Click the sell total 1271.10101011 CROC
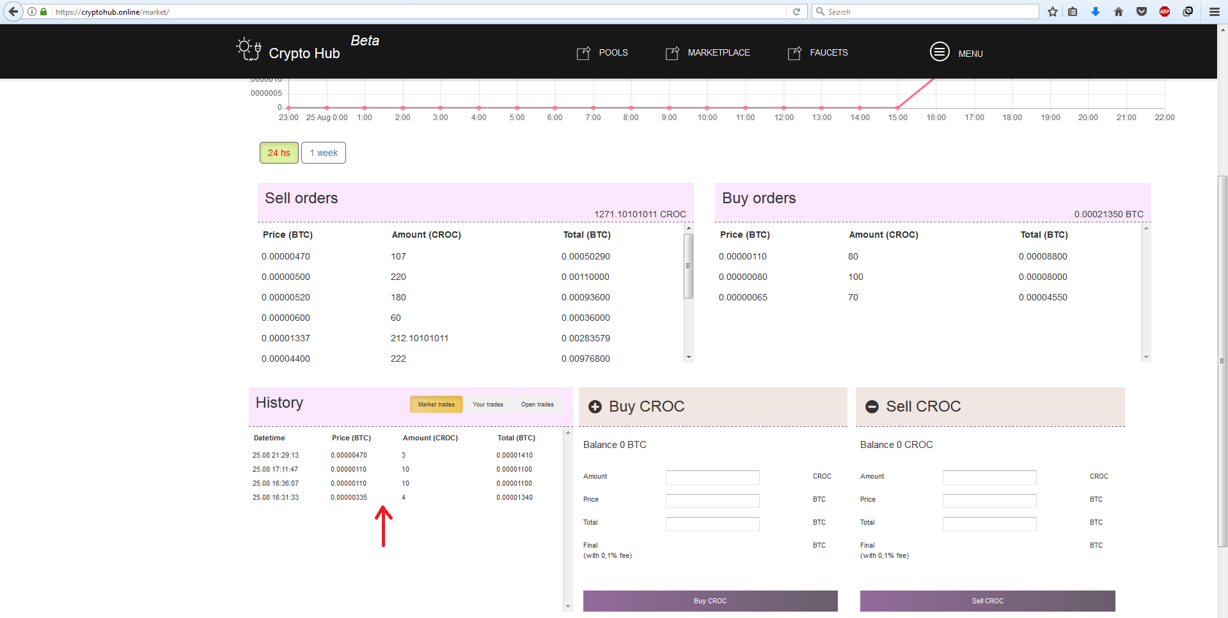The width and height of the screenshot is (1228, 618). pyautogui.click(x=640, y=214)
